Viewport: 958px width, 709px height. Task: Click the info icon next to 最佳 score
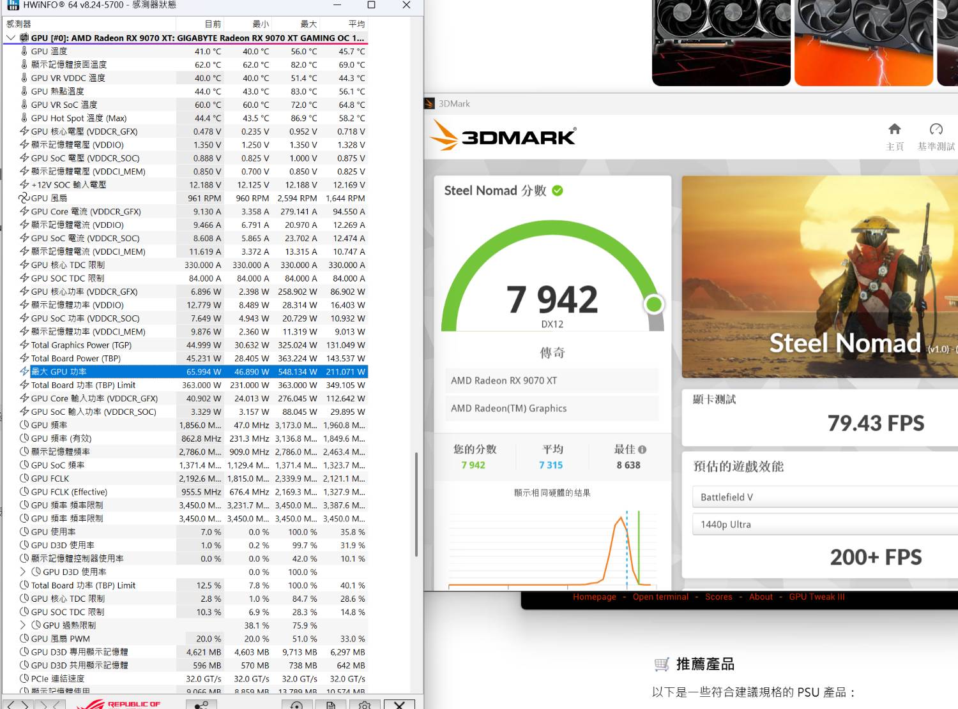pyautogui.click(x=642, y=449)
